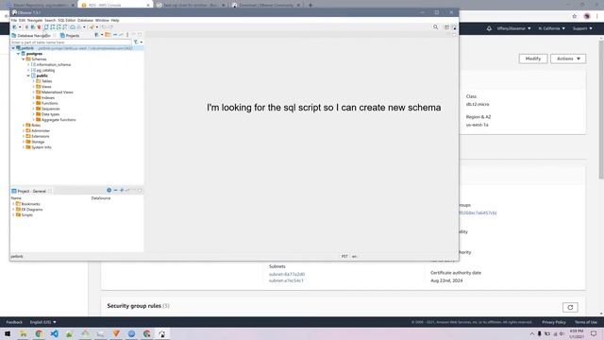604x340 pixels.
Task: Click the Feedback link in AWS footer
Action: (x=14, y=322)
